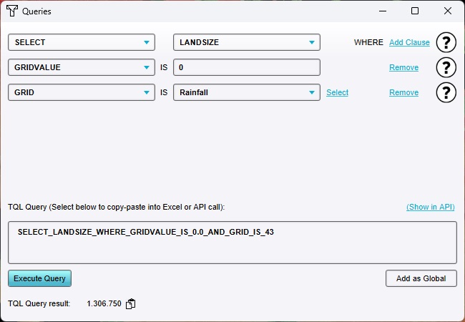Open the SELECT dropdown
This screenshot has height=322, width=465.
click(81, 42)
